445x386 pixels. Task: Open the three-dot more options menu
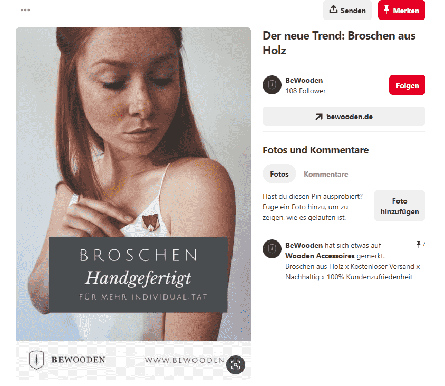click(x=25, y=10)
